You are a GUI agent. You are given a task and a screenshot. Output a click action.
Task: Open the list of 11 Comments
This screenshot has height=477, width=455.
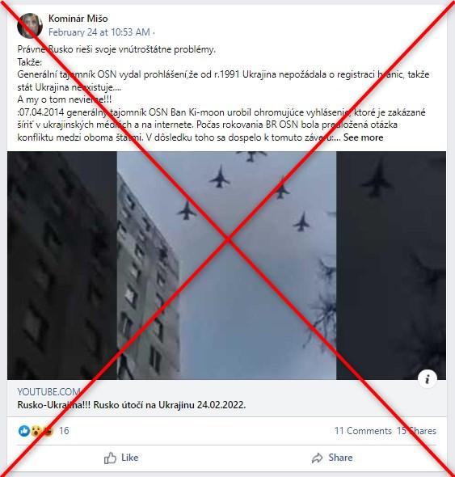pos(363,431)
